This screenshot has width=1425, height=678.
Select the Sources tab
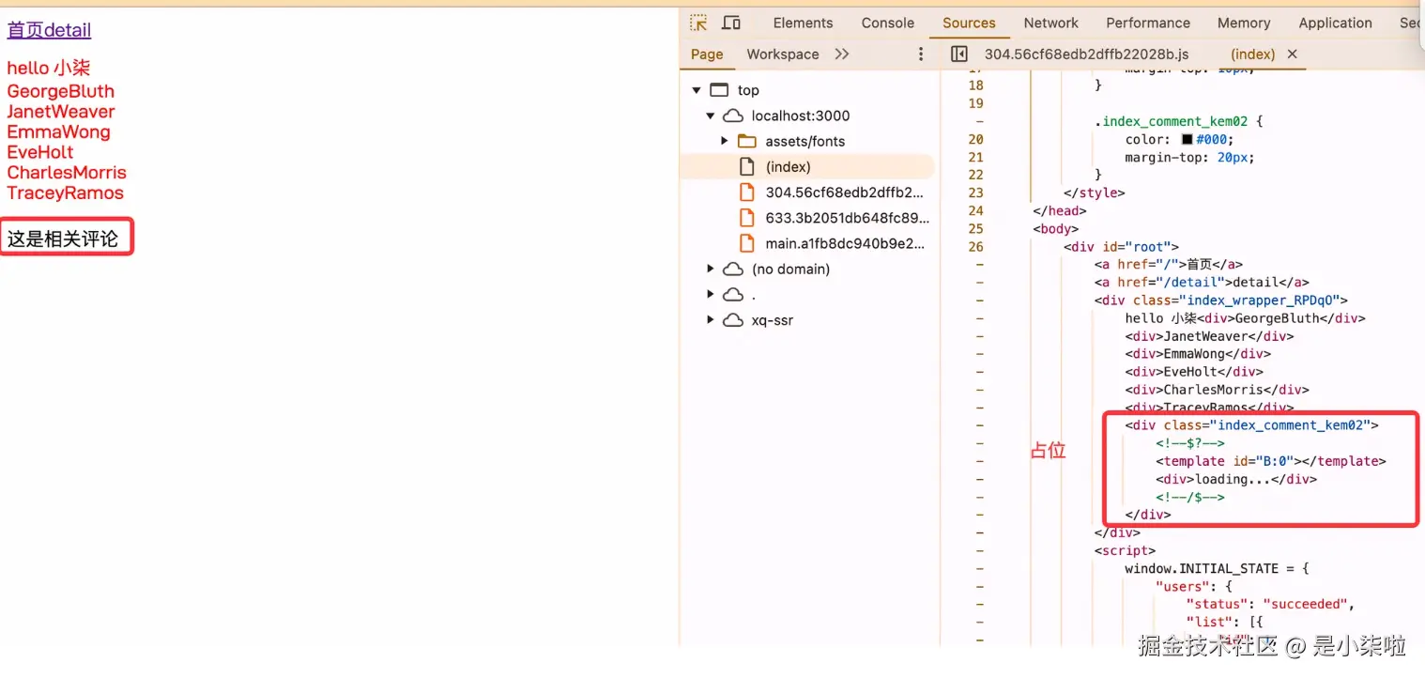pyautogui.click(x=969, y=23)
